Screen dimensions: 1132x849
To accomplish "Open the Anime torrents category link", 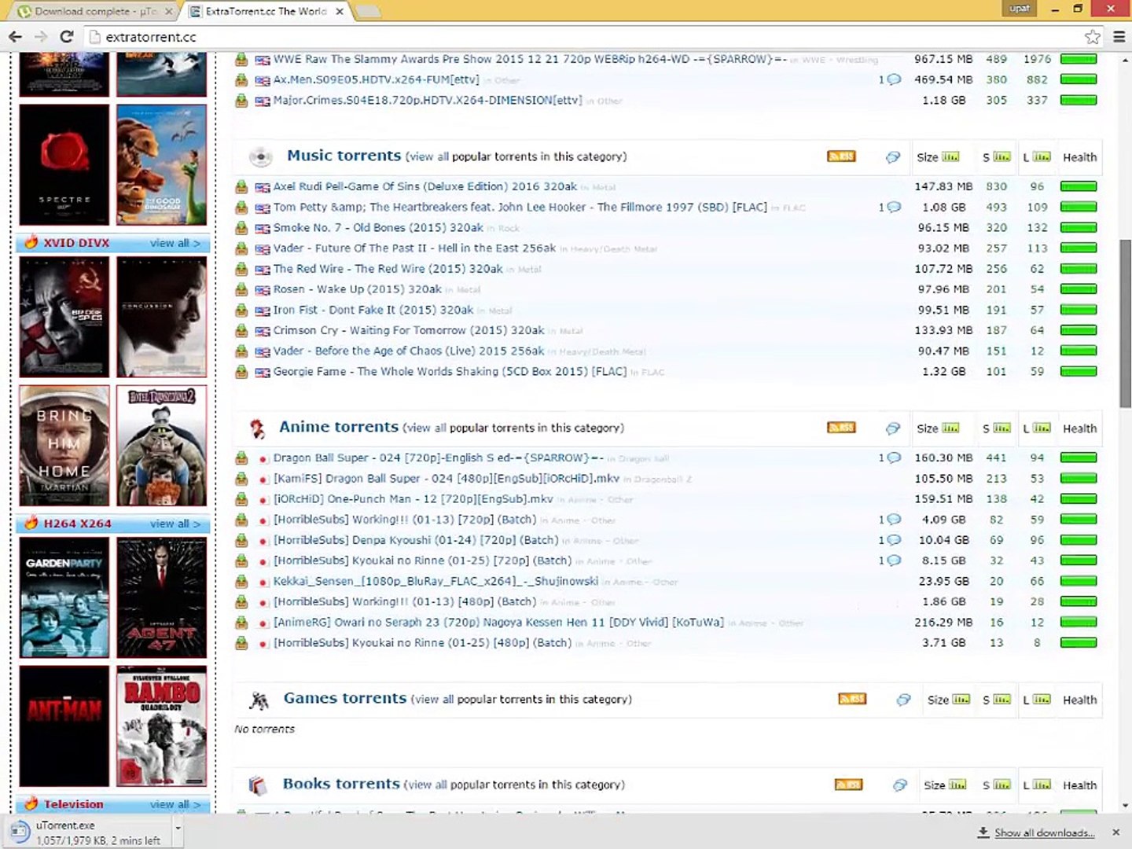I will [339, 427].
